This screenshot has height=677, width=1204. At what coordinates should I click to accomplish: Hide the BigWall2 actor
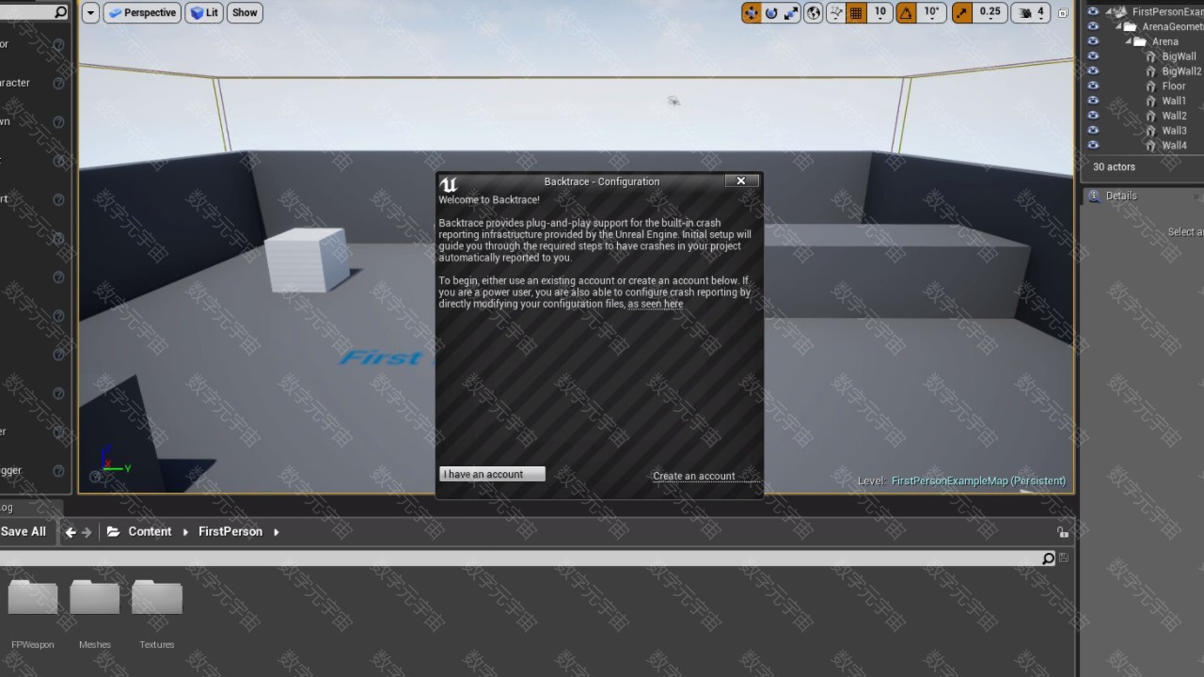click(1093, 71)
